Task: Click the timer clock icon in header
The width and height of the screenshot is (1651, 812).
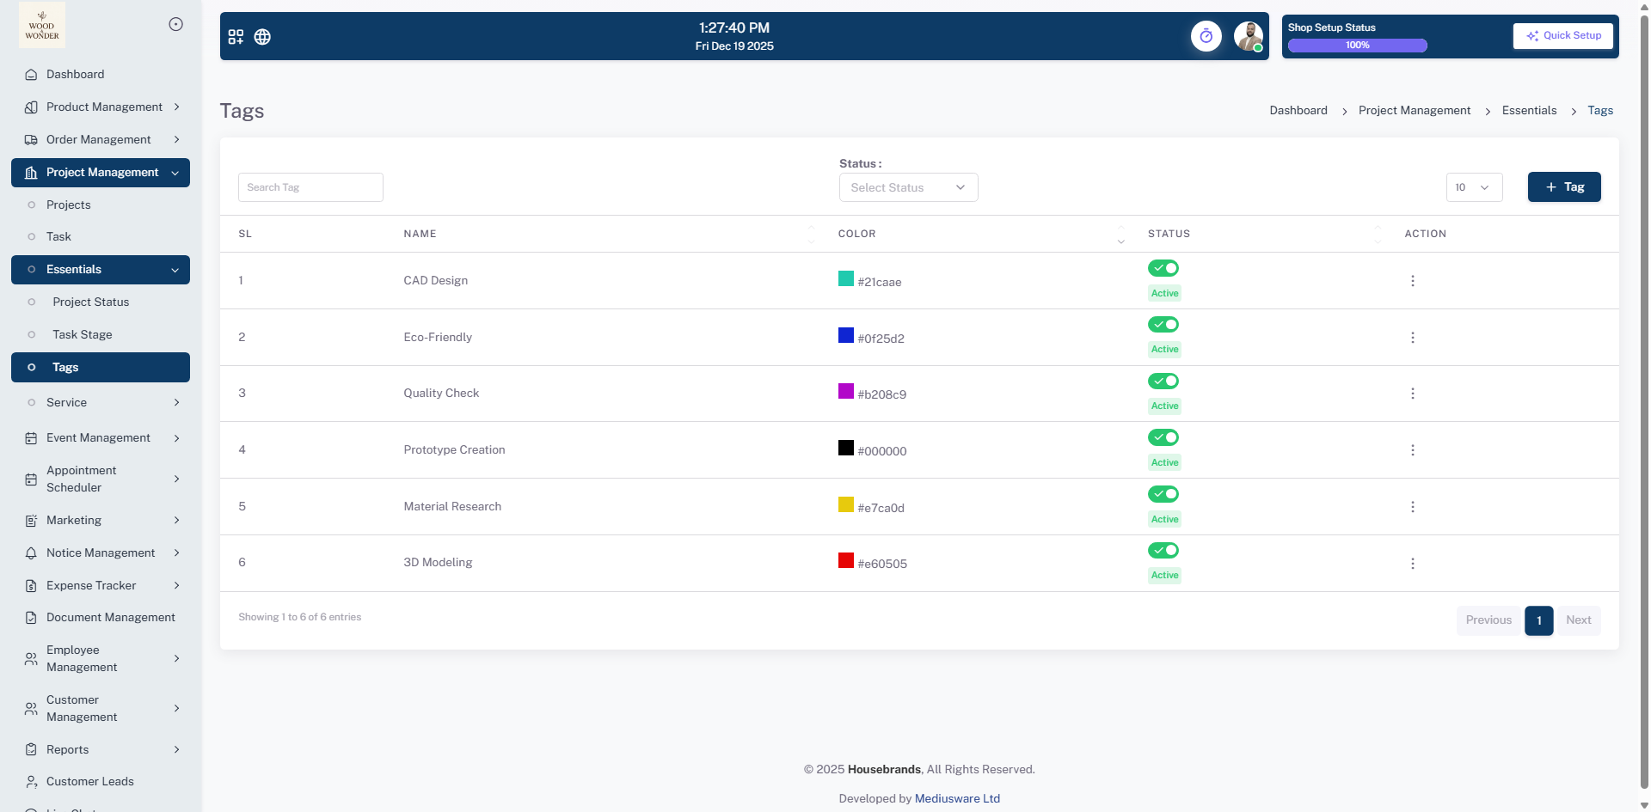Action: click(x=1206, y=36)
